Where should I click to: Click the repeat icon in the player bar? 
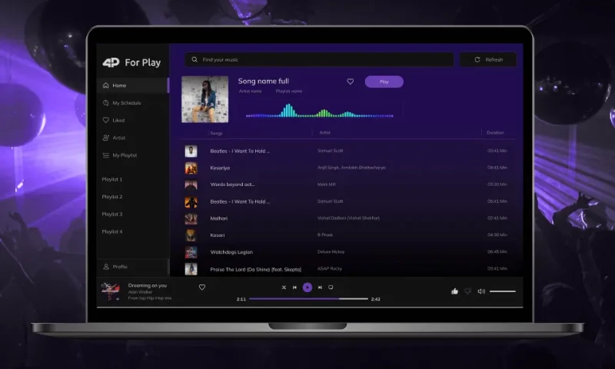pyautogui.click(x=331, y=288)
